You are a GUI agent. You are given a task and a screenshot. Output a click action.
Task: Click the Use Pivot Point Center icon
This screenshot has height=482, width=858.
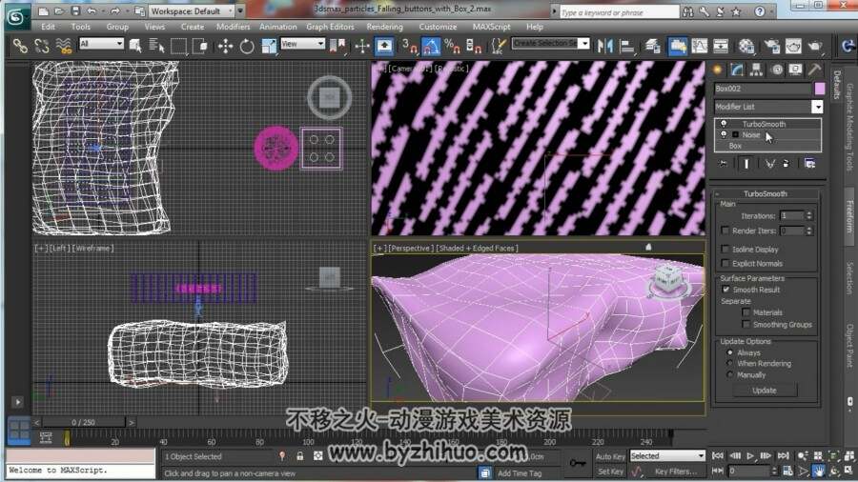click(x=337, y=47)
